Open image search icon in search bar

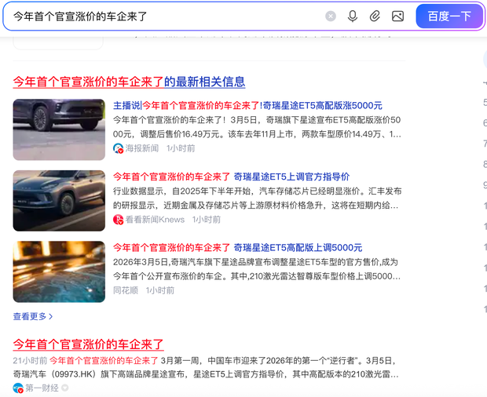397,16
